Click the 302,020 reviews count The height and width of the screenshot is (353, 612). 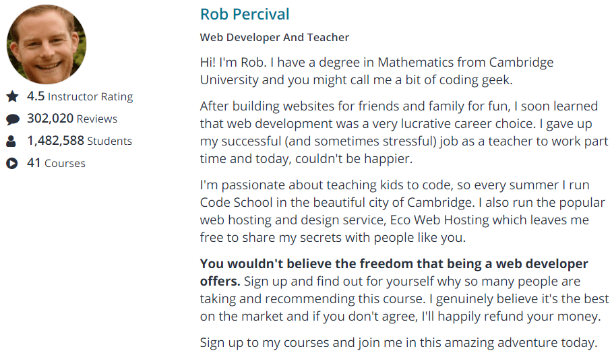click(50, 119)
